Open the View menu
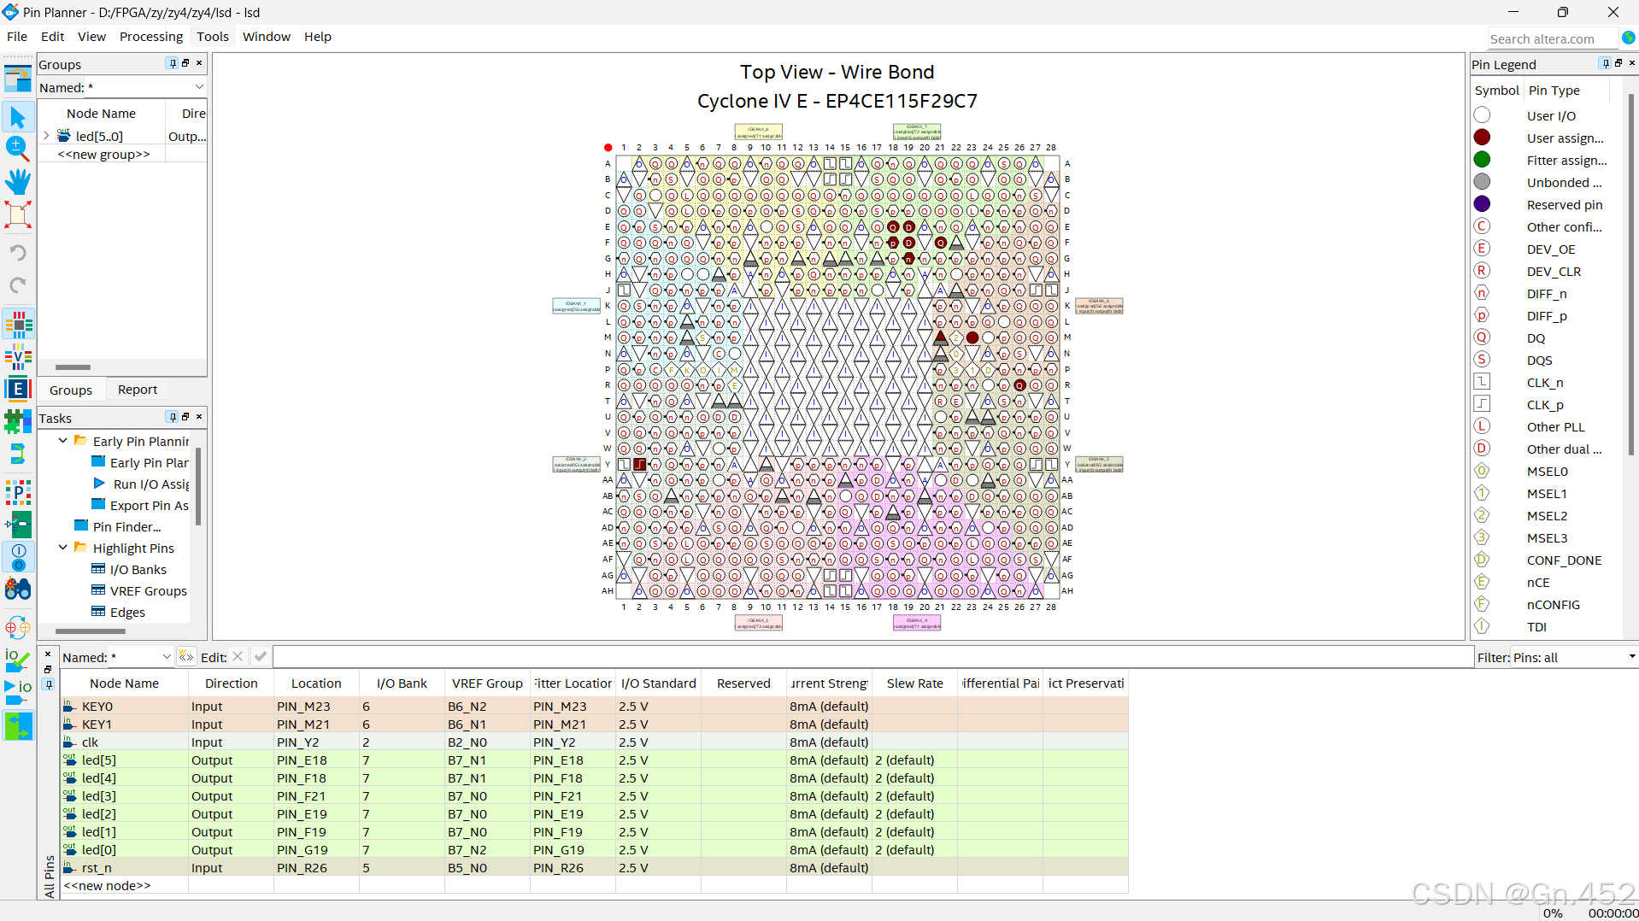 click(x=91, y=37)
